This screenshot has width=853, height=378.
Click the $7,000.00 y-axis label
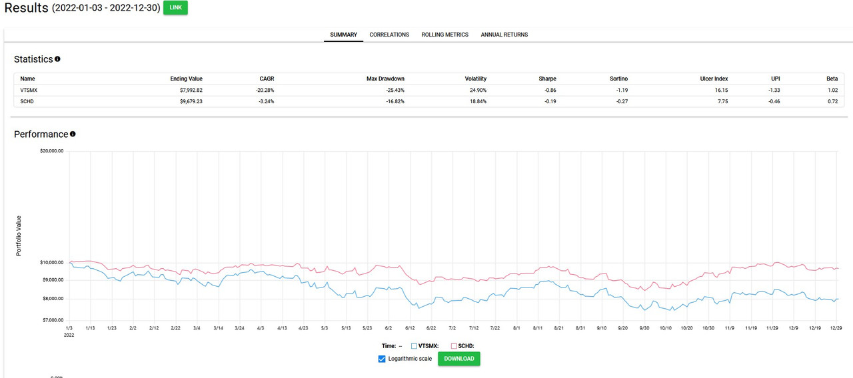[x=53, y=321]
